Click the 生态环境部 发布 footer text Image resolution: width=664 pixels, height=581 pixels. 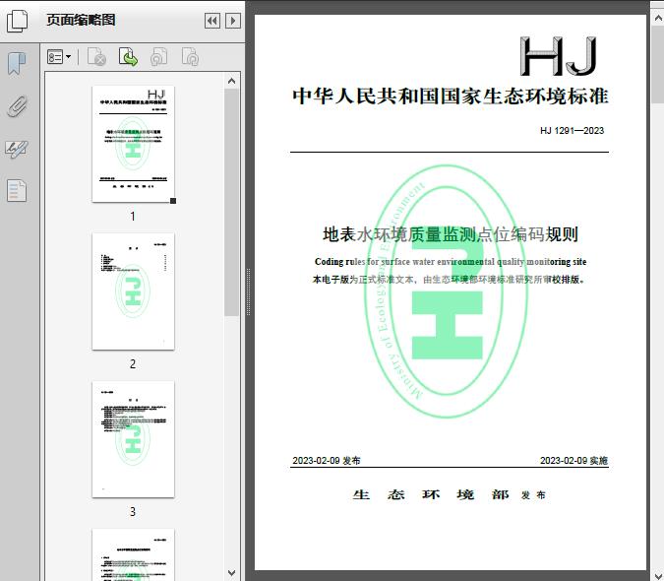click(450, 494)
